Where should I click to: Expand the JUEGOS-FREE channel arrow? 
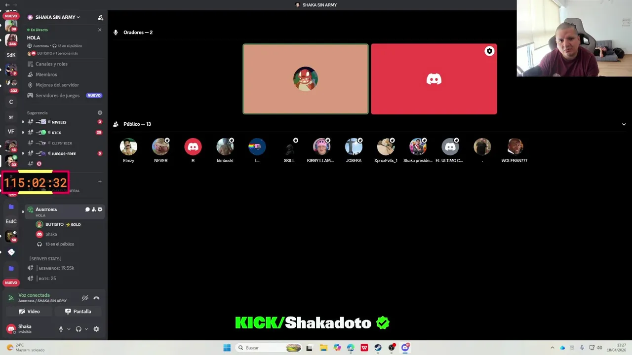click(x=23, y=154)
